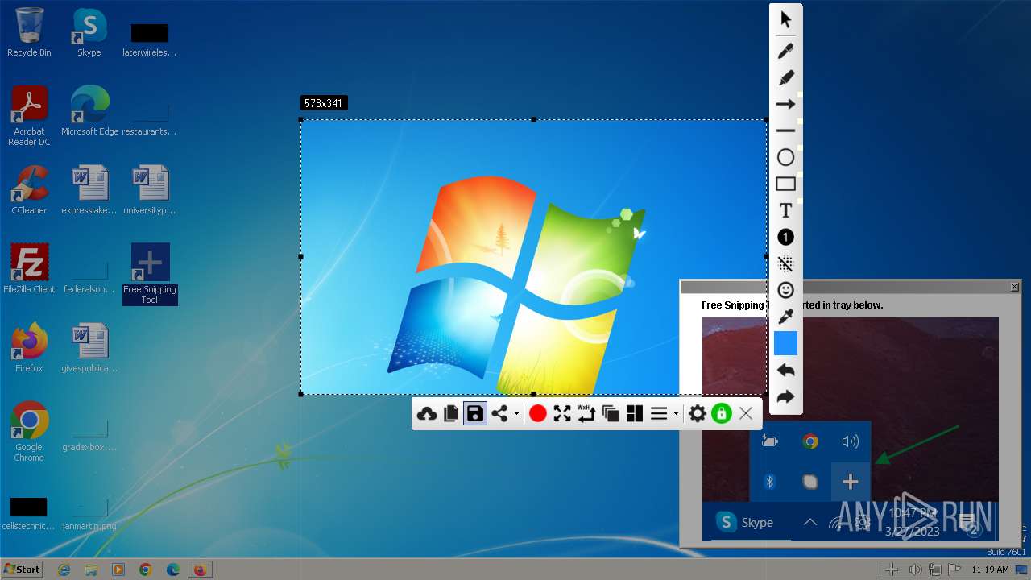
Task: Click the volume icon in system tray
Action: (915, 570)
